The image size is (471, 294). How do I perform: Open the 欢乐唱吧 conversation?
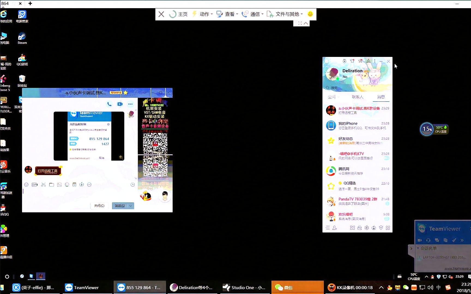click(357, 216)
